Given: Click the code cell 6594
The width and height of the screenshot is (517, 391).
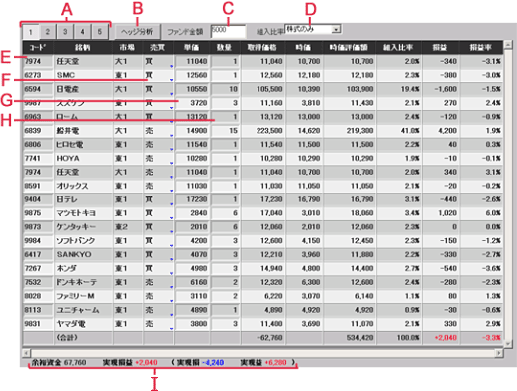Looking at the screenshot, I should coord(38,89).
